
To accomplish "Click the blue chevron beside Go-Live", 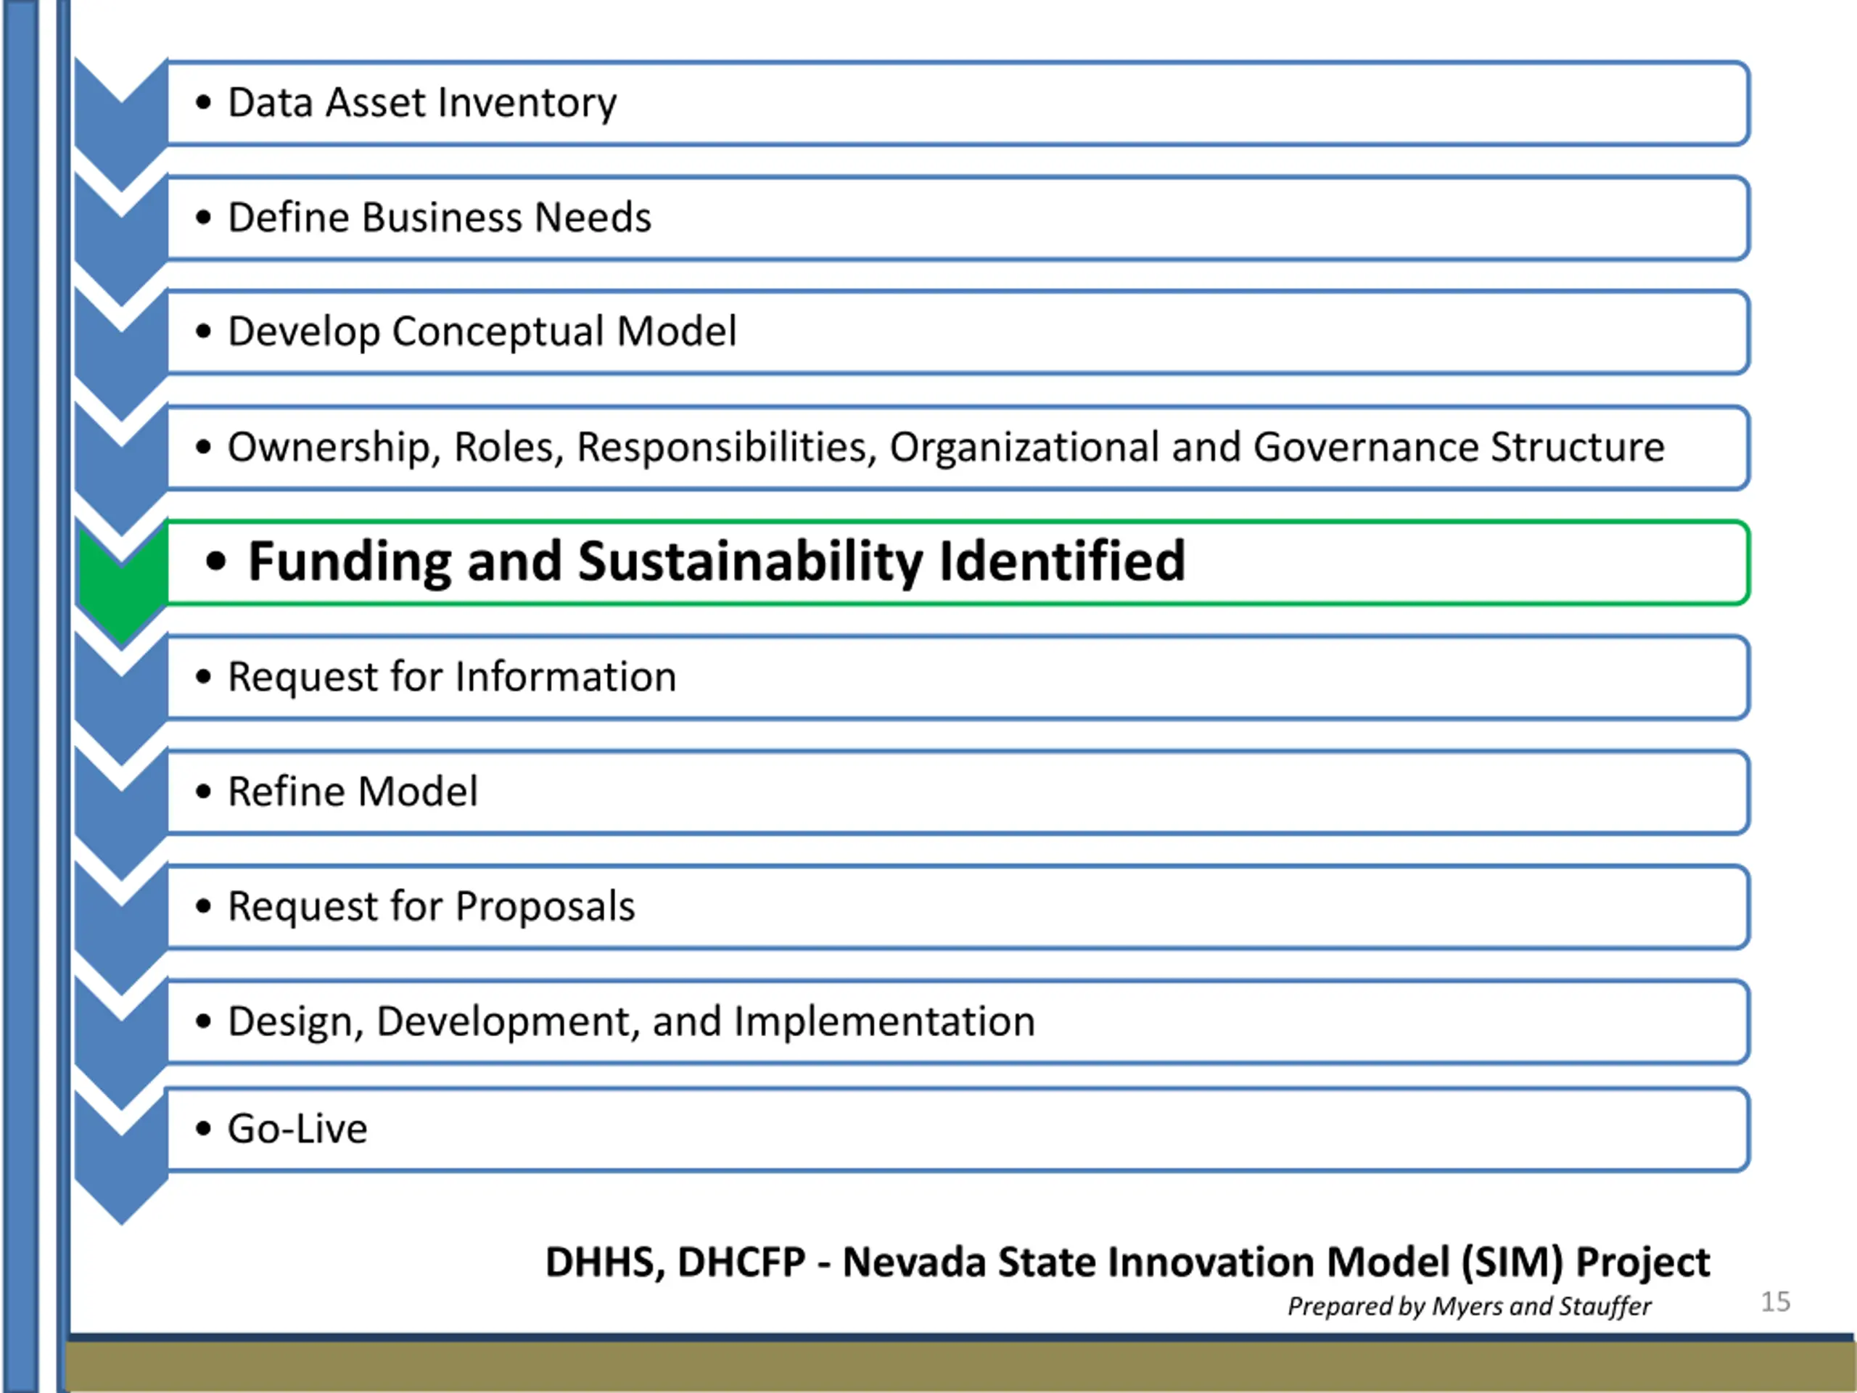I will [122, 1157].
